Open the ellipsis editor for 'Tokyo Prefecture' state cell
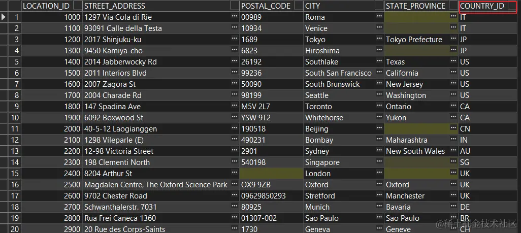This screenshot has height=233, width=521. click(x=453, y=39)
